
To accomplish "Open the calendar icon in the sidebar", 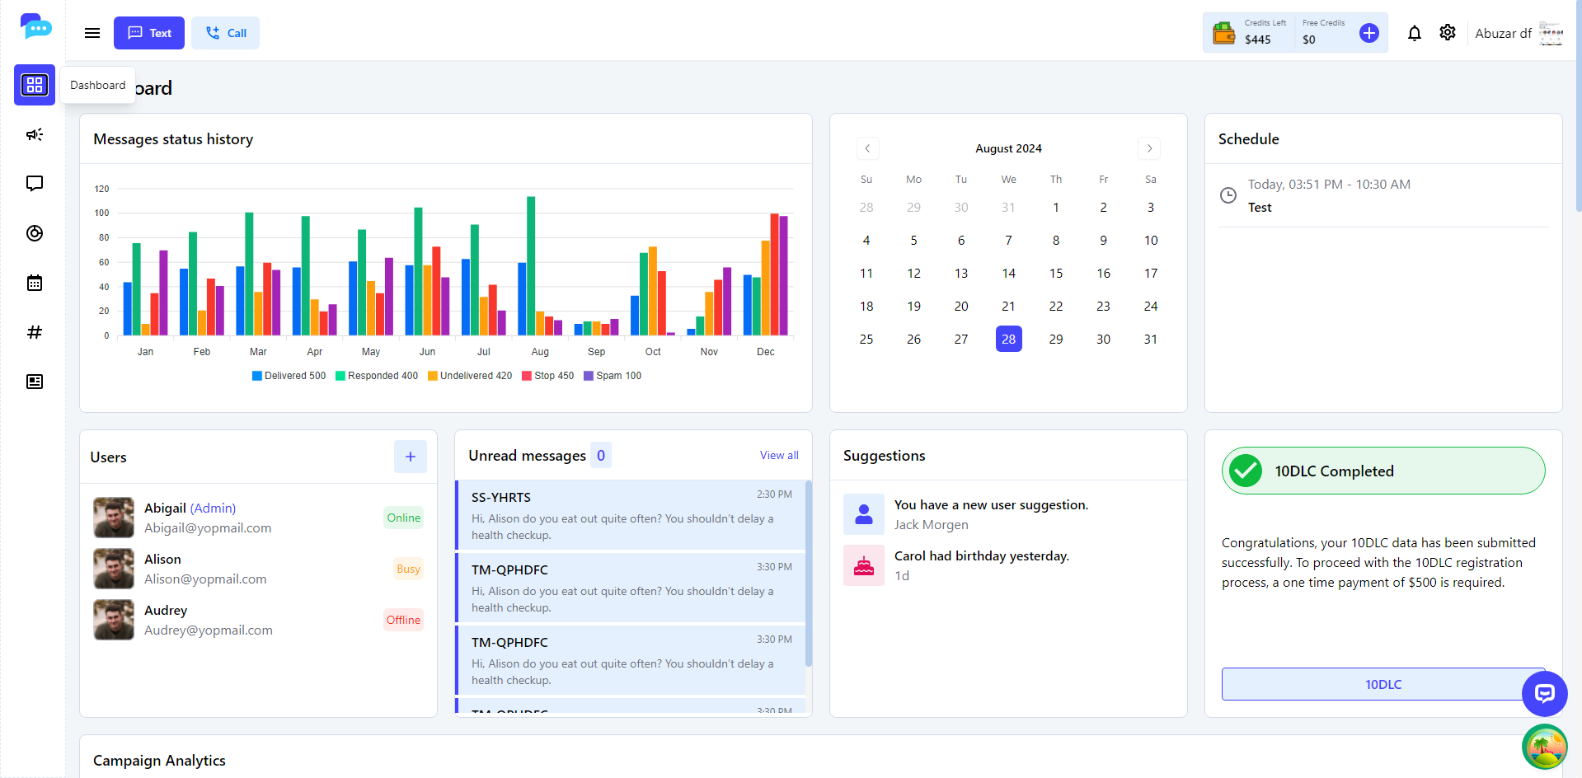I will pos(34,283).
